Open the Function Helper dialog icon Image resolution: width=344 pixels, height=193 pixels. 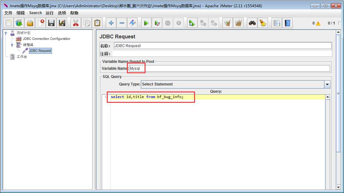click(277, 23)
